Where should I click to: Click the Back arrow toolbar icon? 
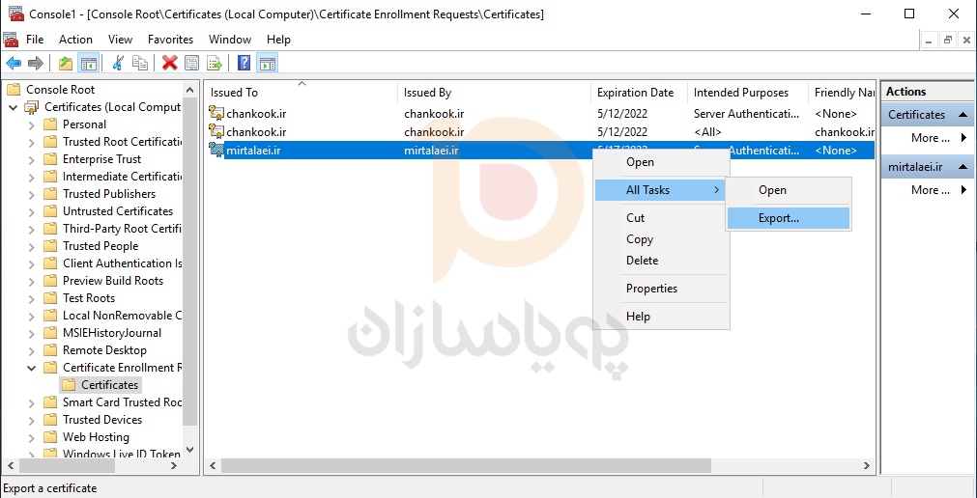tap(14, 64)
